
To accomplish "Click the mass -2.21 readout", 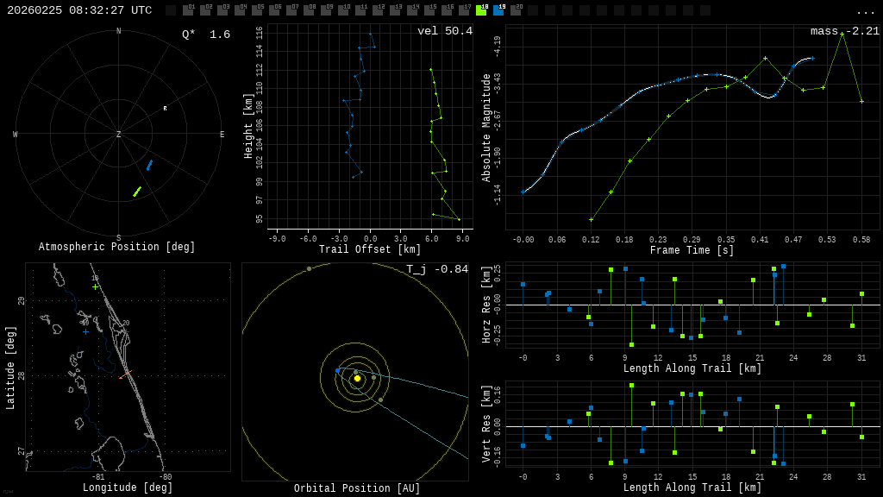I will click(x=844, y=32).
